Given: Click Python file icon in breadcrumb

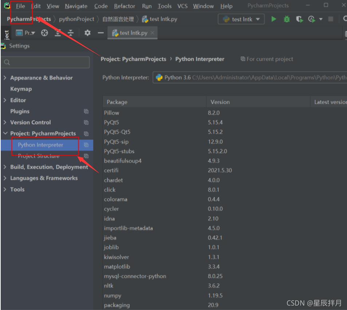Looking at the screenshot, I should pos(145,19).
